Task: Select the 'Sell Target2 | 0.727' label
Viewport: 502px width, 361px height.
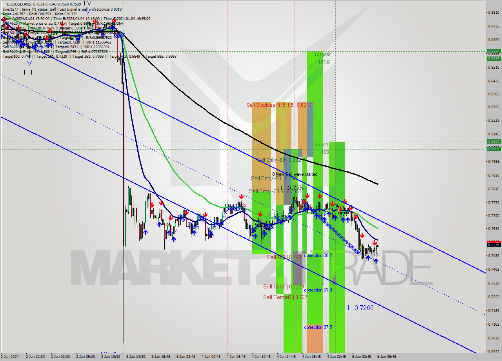Action: point(285,297)
